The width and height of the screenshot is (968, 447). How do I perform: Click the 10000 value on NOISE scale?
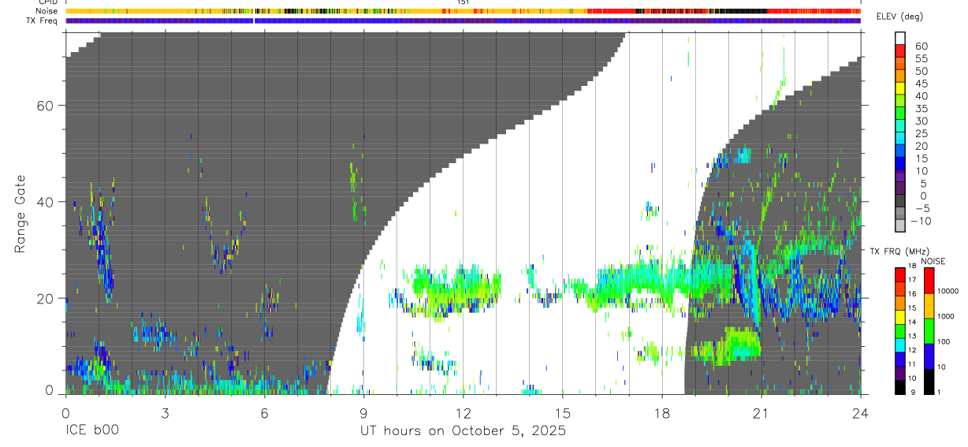coord(947,291)
